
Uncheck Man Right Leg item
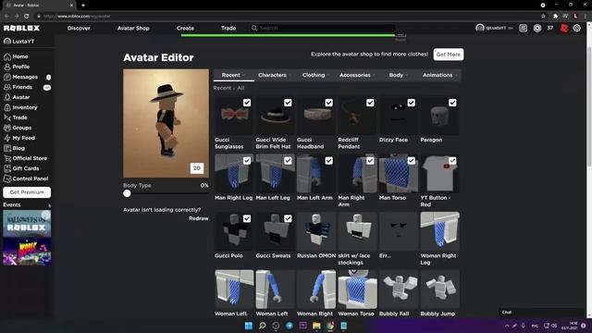247,161
